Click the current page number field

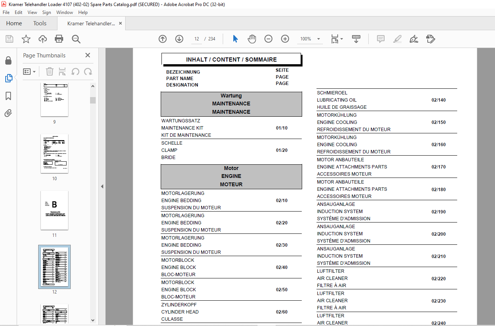197,39
